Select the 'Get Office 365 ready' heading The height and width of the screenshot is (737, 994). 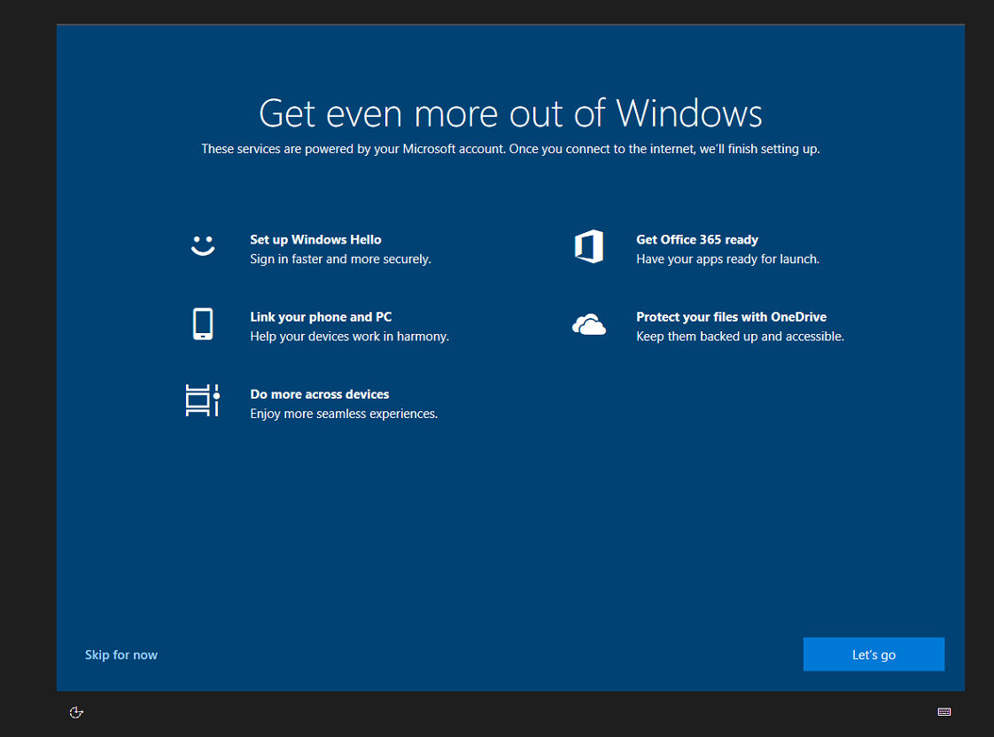pos(697,239)
